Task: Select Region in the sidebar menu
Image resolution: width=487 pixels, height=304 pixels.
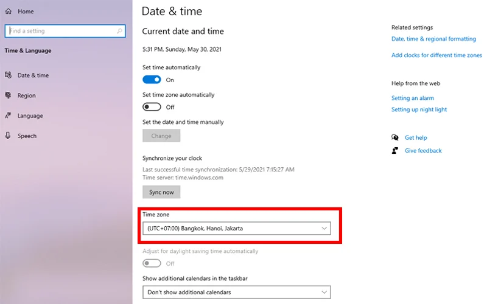Action: pos(26,95)
